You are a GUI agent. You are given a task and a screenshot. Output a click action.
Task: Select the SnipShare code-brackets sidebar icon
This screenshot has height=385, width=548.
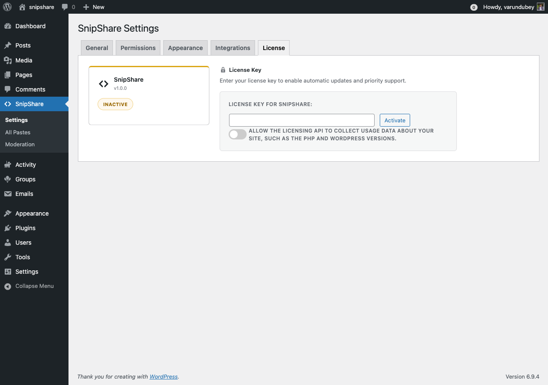[7, 104]
